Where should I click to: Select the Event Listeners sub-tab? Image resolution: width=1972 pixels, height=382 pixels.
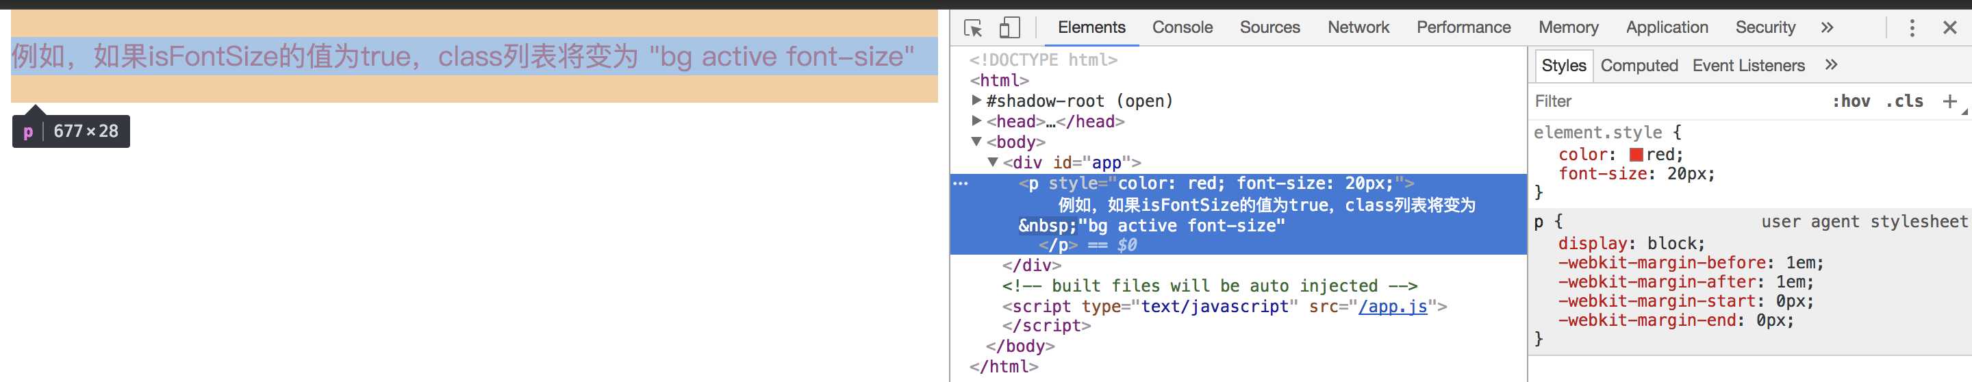1749,66
